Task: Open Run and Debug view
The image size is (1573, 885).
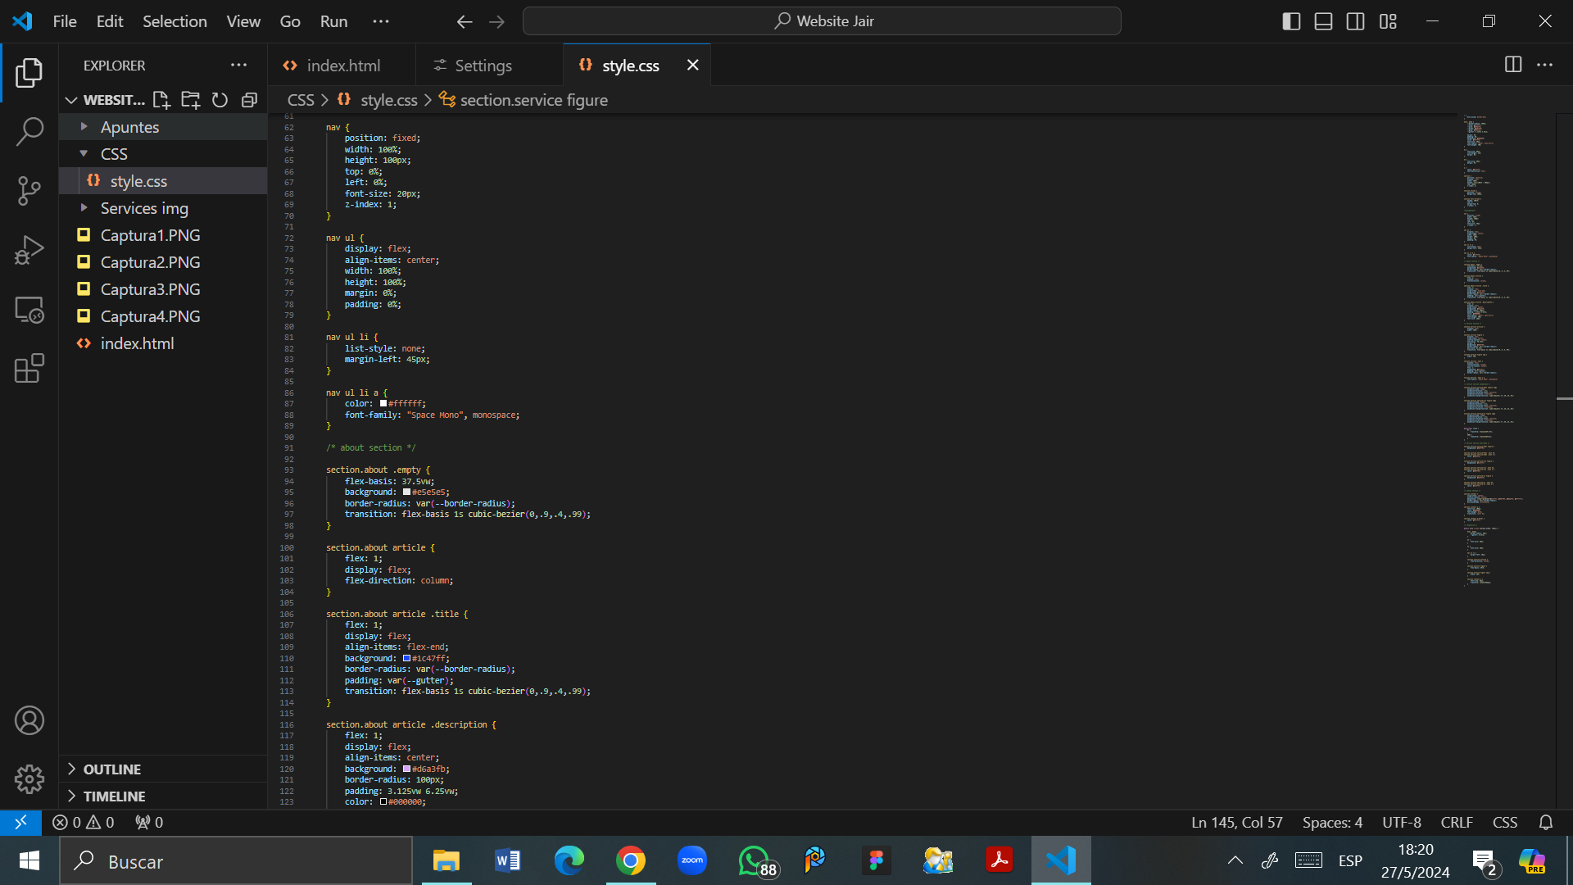Action: (x=29, y=250)
